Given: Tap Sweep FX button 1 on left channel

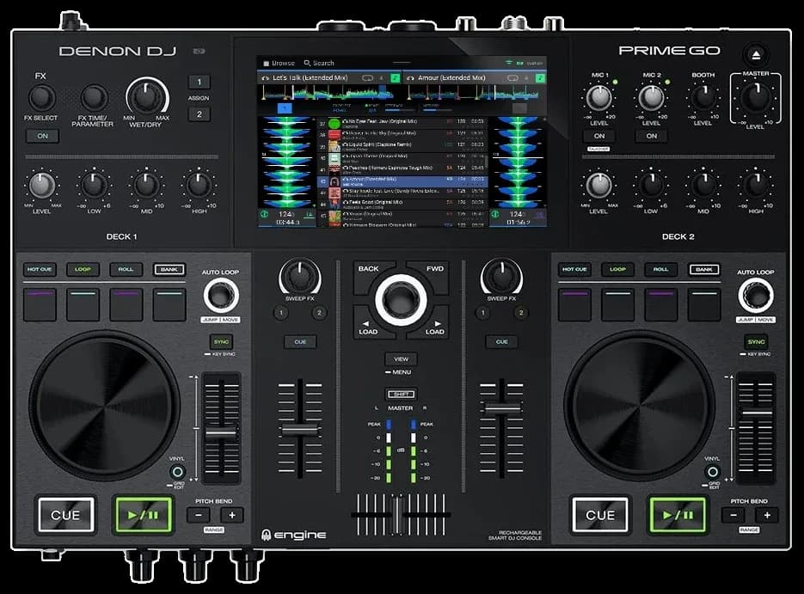Looking at the screenshot, I should pyautogui.click(x=280, y=313).
